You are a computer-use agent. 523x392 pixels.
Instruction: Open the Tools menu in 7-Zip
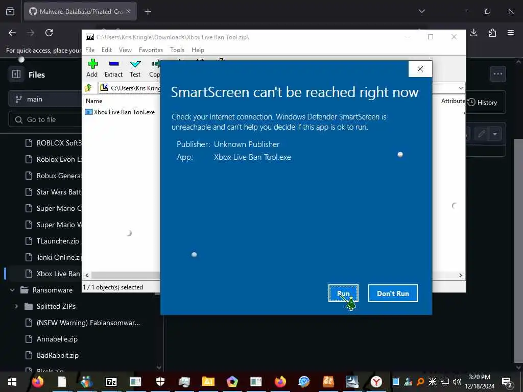click(177, 50)
